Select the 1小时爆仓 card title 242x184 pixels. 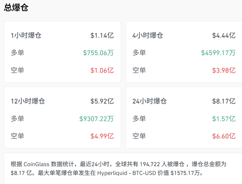26,36
